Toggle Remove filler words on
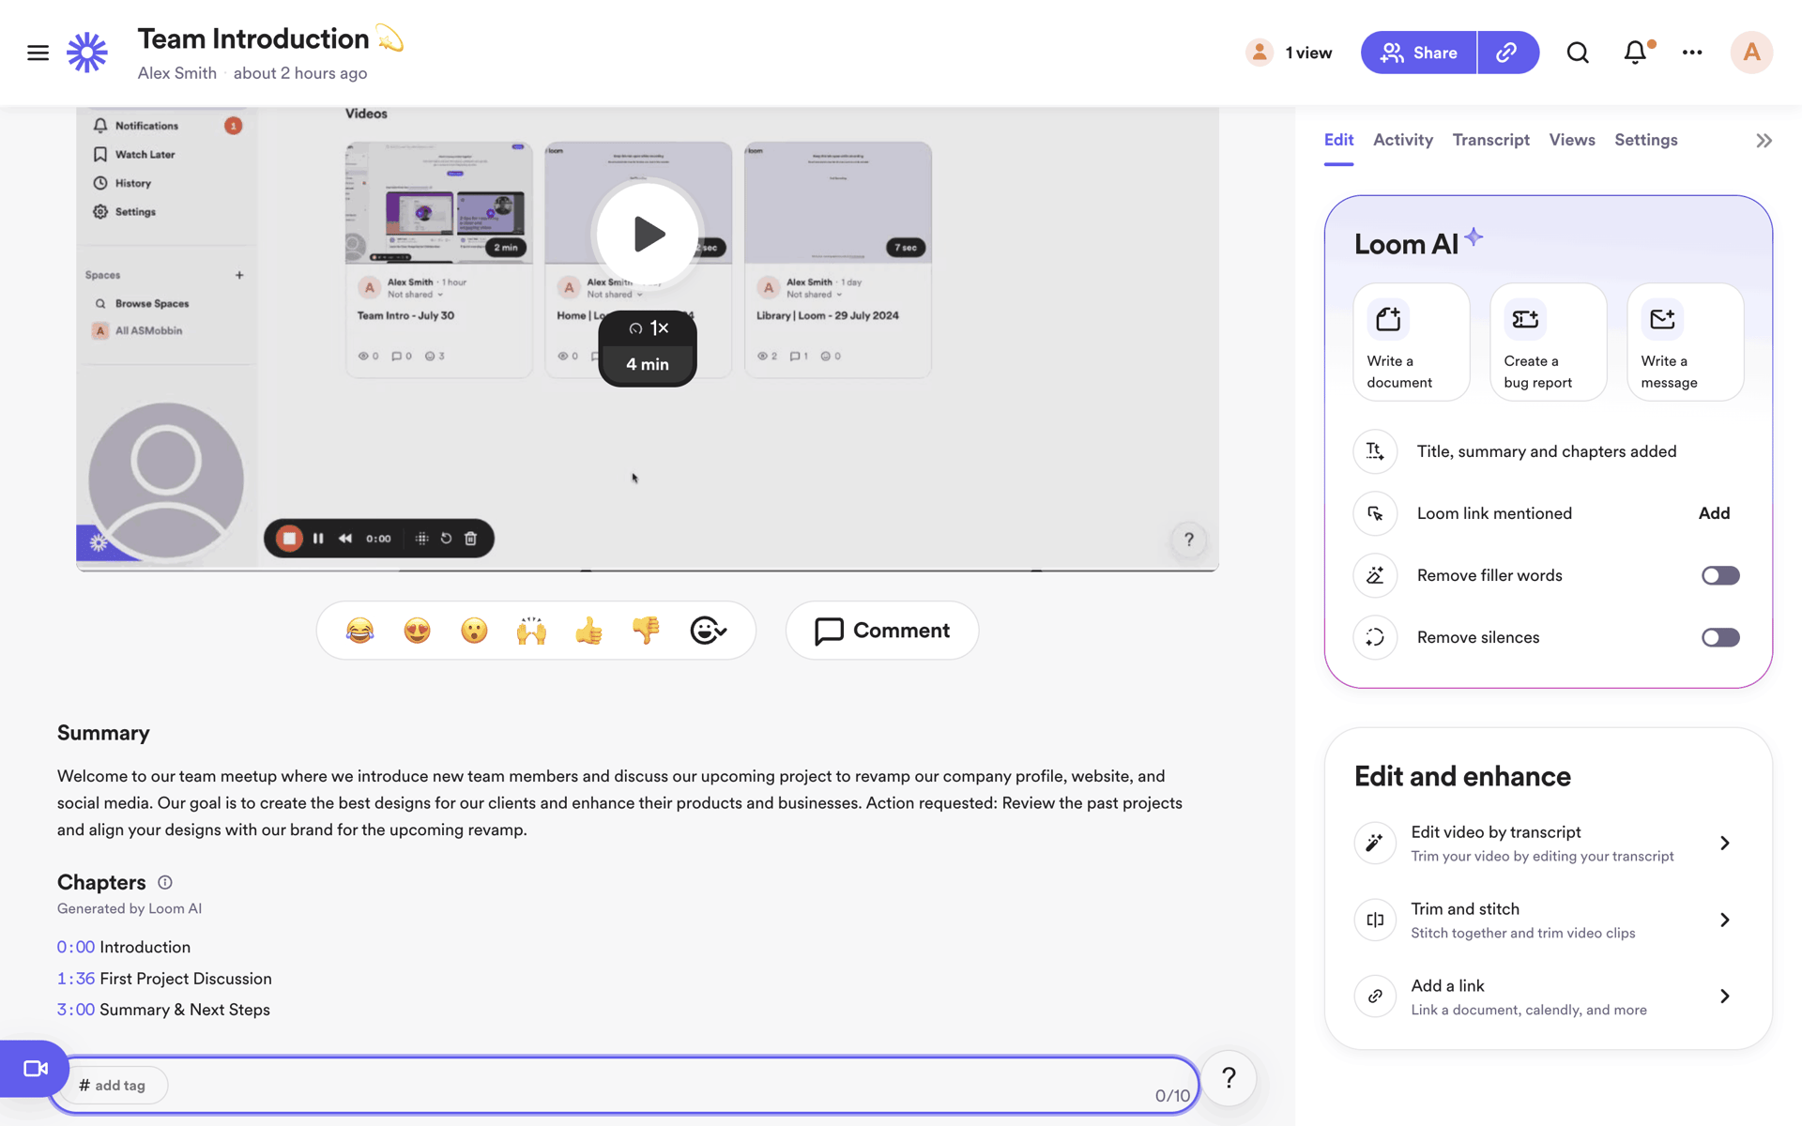The image size is (1802, 1126). tap(1720, 575)
